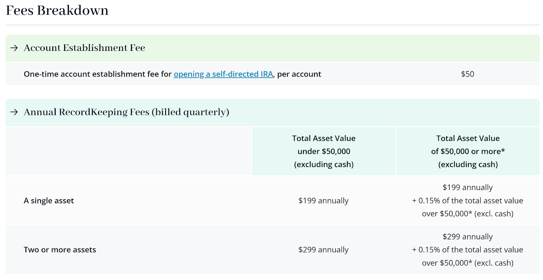Click $299 annually in the under-$50,000 column
This screenshot has height=280, width=543.
323,250
